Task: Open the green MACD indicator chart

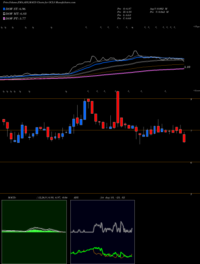Action: click(x=34, y=232)
